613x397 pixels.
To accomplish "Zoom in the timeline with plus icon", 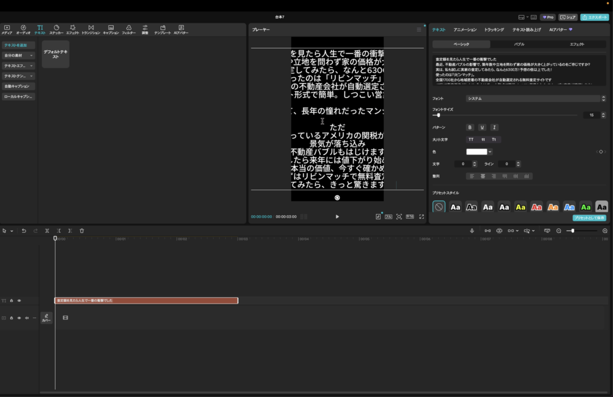I will click(x=605, y=231).
